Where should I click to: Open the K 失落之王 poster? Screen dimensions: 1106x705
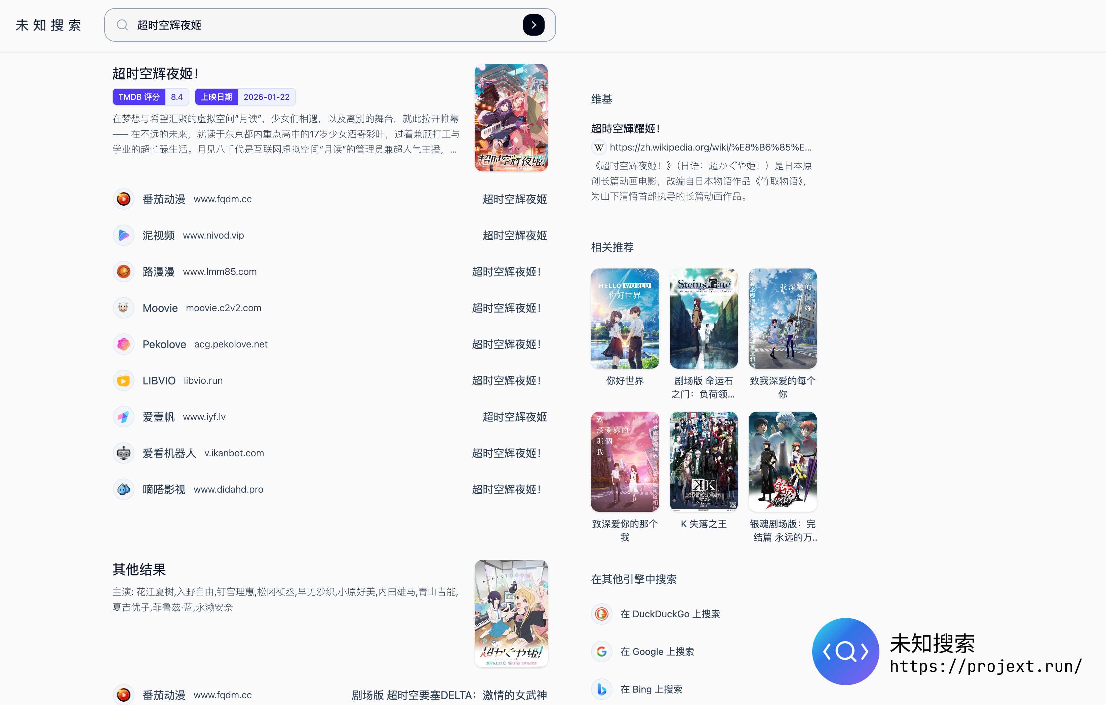click(704, 462)
